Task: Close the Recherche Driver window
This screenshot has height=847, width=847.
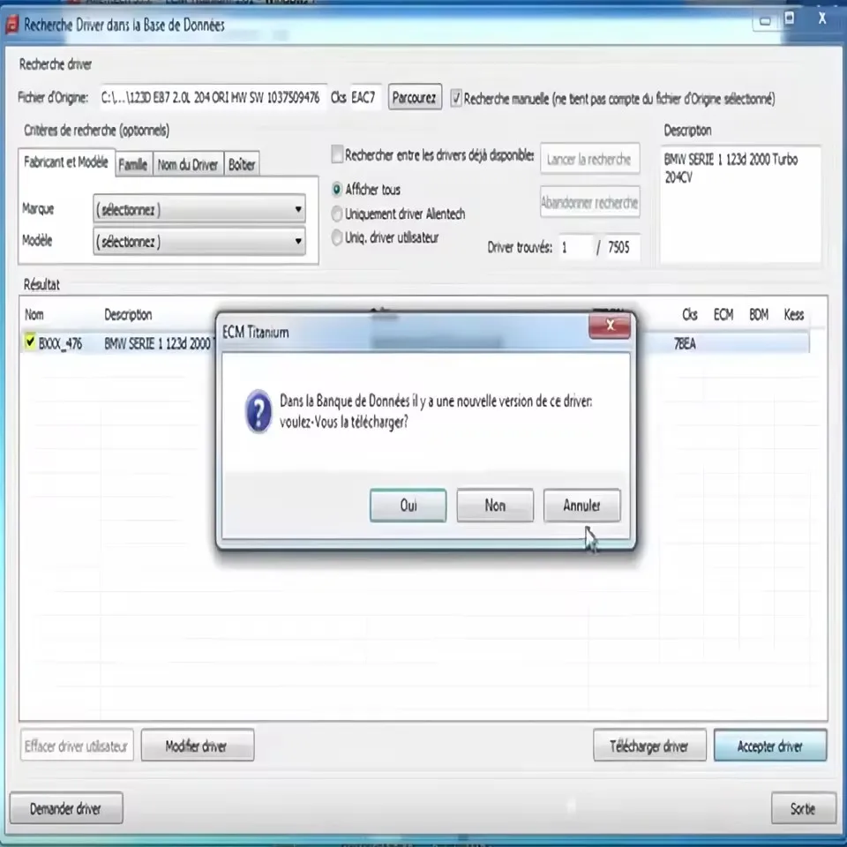Action: (x=822, y=19)
